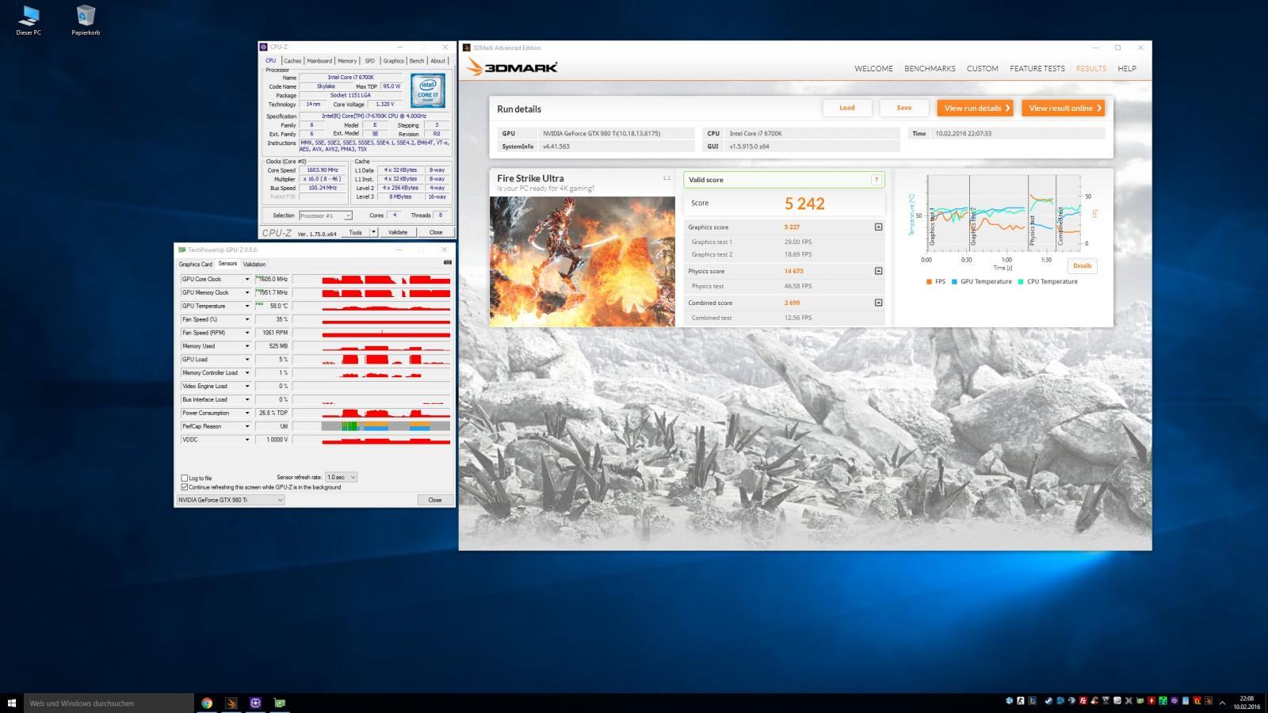This screenshot has height=713, width=1268.
Task: Collapse Combined score section
Action: pyautogui.click(x=878, y=303)
